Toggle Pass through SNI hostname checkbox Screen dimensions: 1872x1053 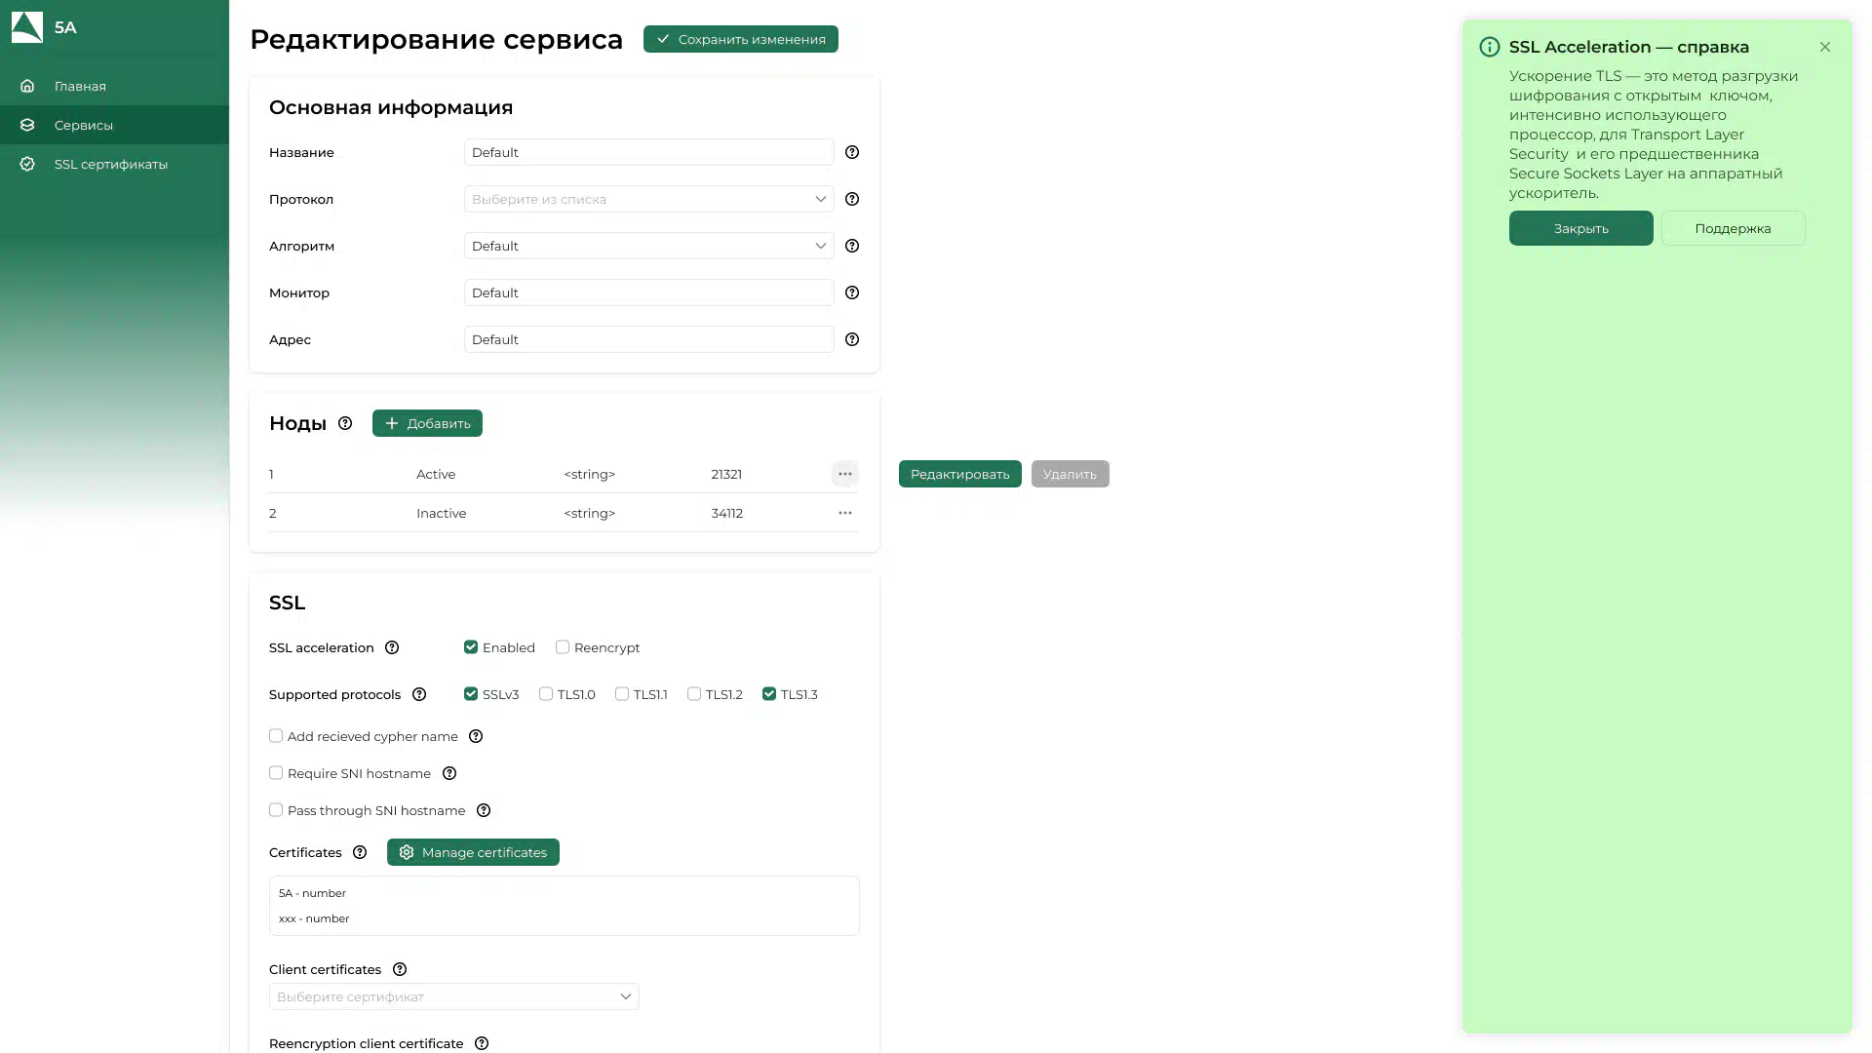pos(276,810)
